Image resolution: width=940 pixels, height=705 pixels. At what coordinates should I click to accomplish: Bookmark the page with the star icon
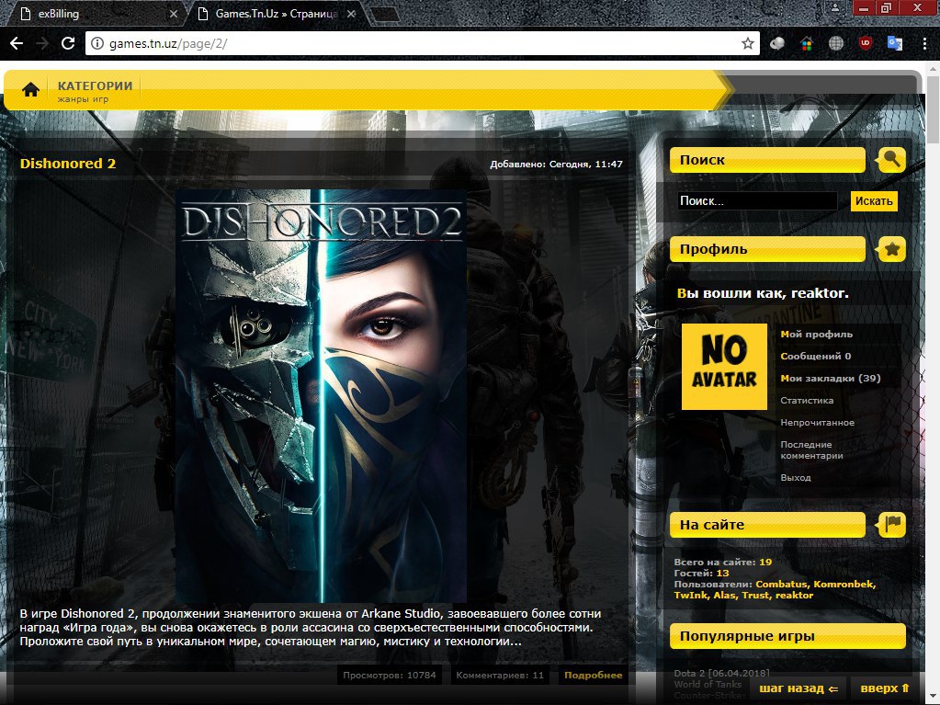click(x=748, y=43)
